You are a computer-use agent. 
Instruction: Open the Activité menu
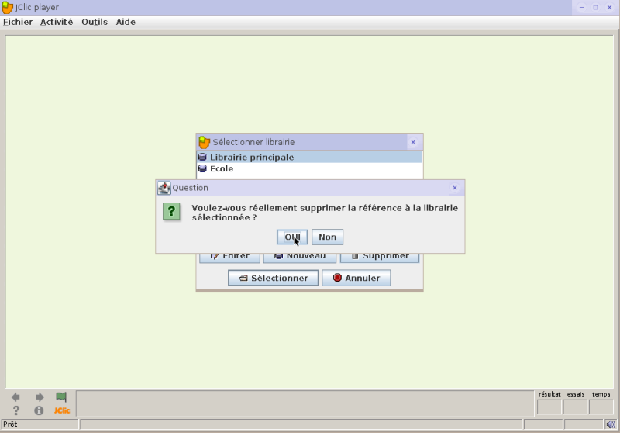[57, 23]
